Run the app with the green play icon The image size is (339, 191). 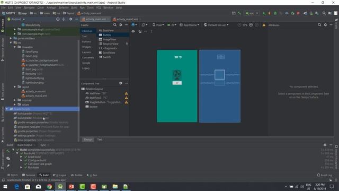pyautogui.click(x=264, y=13)
